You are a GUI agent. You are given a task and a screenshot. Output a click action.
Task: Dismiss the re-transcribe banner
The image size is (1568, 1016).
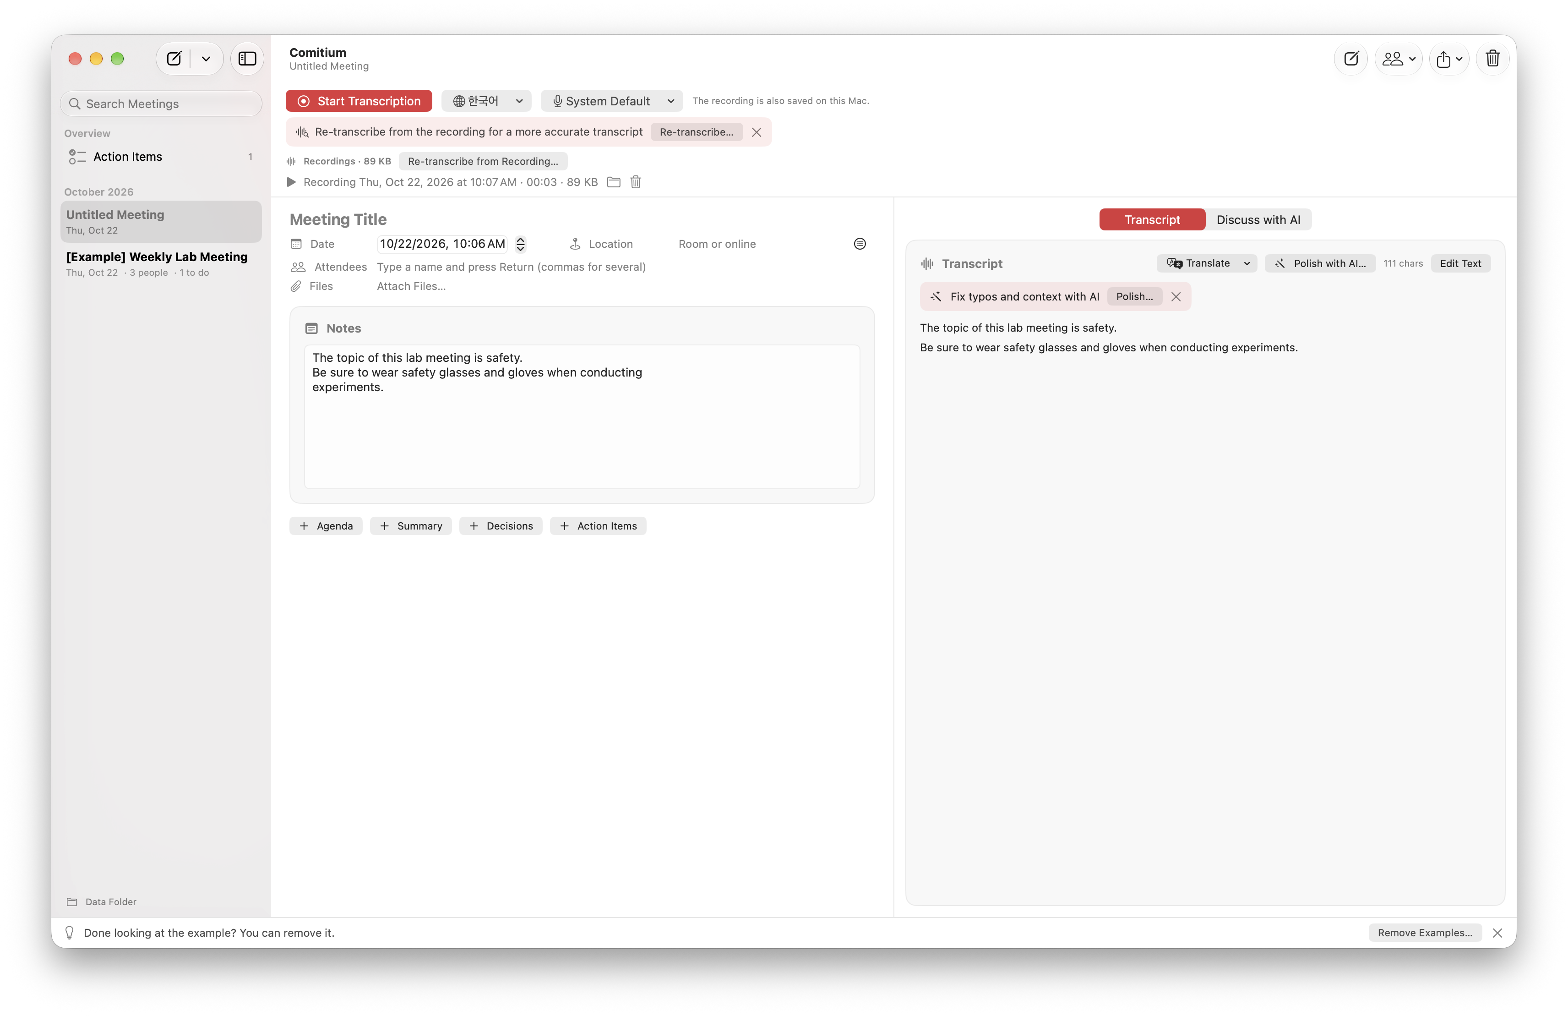point(757,132)
